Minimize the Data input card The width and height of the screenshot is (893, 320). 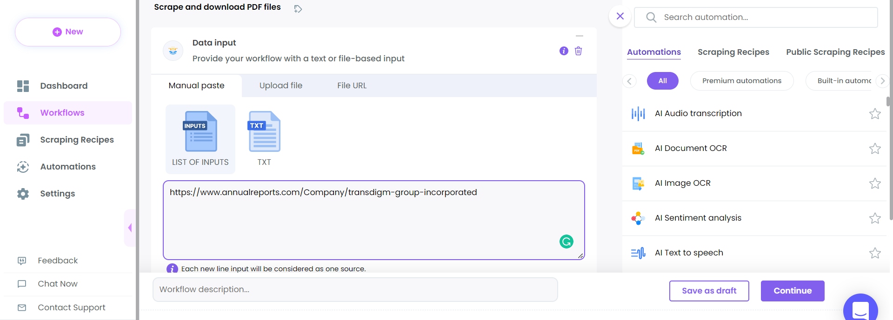(x=580, y=36)
